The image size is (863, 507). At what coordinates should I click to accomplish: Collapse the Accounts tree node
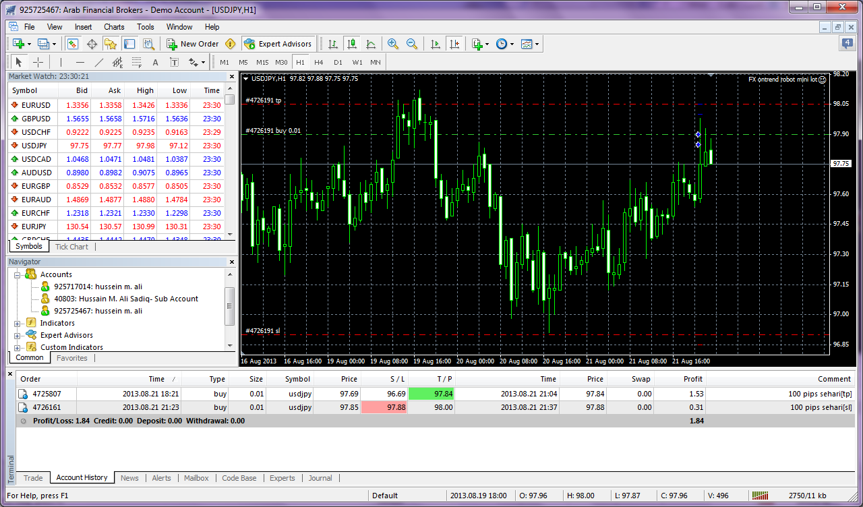[18, 274]
